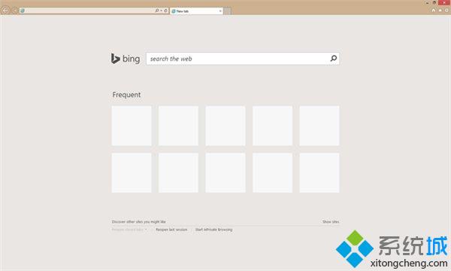The height and width of the screenshot is (271, 451).
Task: Open the address bar autocomplete dropdown arrow
Action: (x=161, y=11)
